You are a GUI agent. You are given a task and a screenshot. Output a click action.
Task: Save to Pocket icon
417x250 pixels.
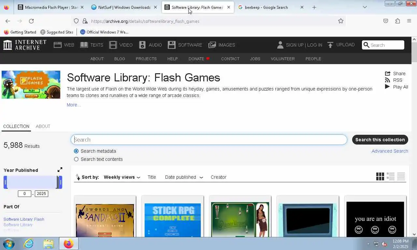[x=386, y=21]
